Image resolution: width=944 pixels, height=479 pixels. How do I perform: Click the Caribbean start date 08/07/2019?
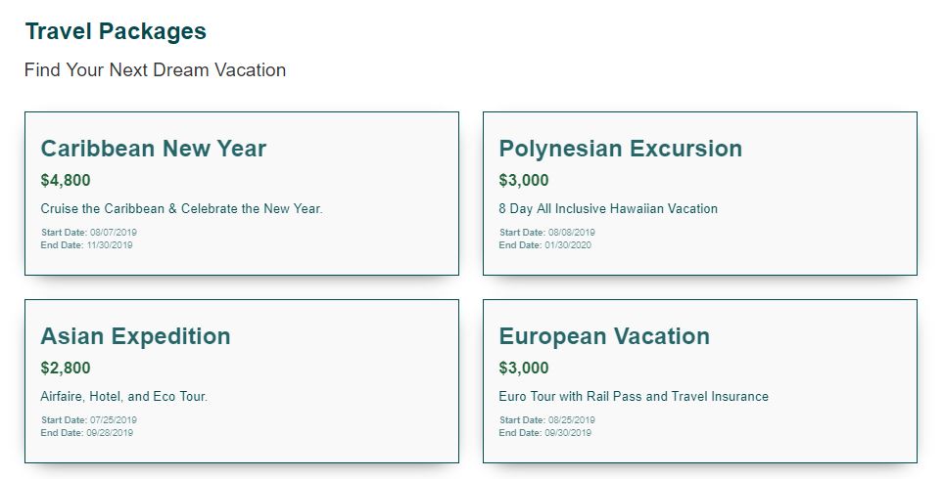[114, 233]
